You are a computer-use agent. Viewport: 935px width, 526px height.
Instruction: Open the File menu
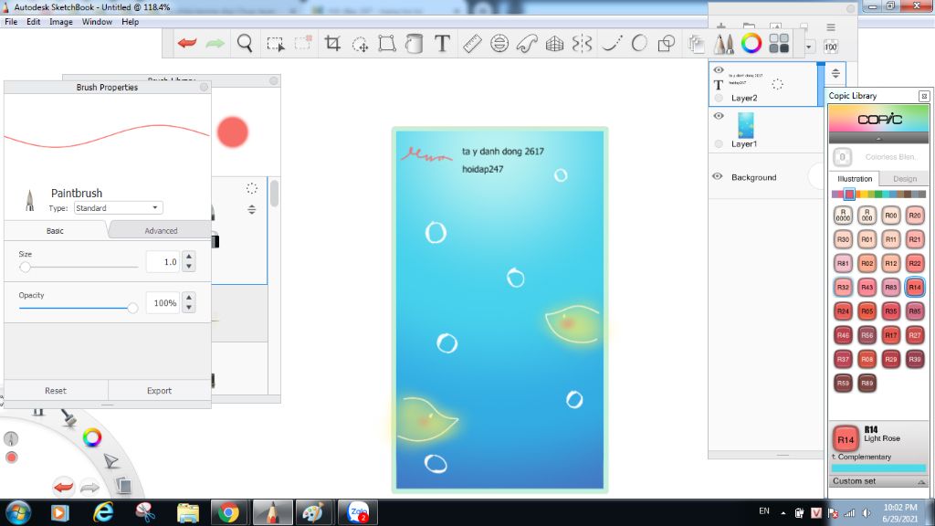(11, 22)
